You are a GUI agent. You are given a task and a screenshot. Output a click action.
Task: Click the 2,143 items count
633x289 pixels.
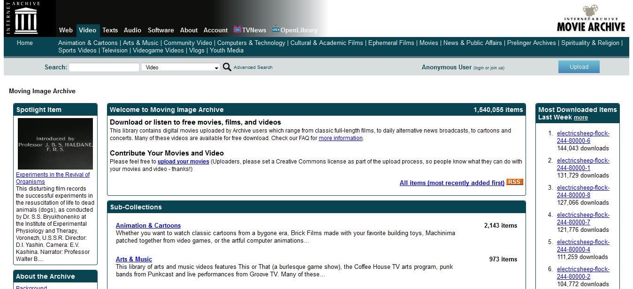(x=501, y=225)
